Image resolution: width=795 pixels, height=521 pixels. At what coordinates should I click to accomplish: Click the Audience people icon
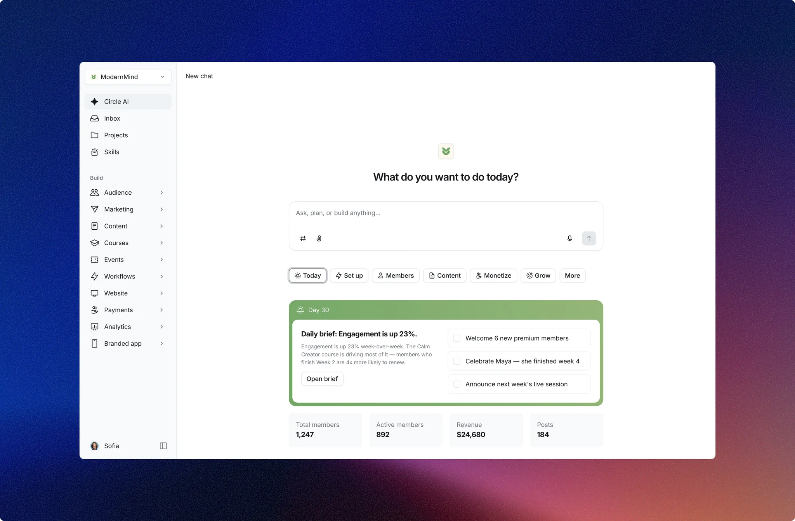click(94, 192)
